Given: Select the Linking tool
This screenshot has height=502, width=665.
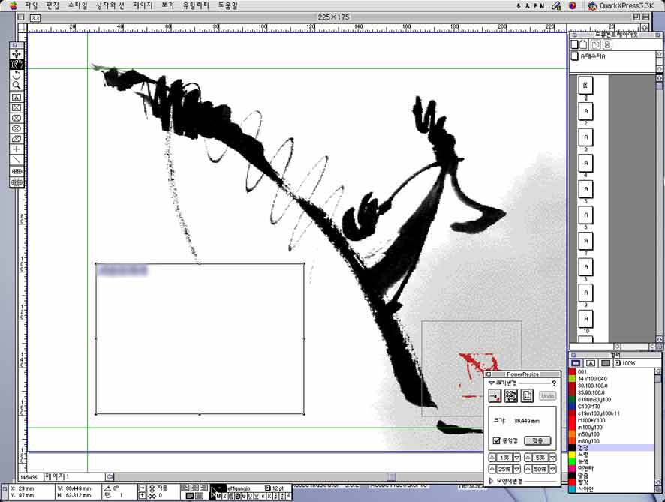Looking at the screenshot, I should pos(17,171).
